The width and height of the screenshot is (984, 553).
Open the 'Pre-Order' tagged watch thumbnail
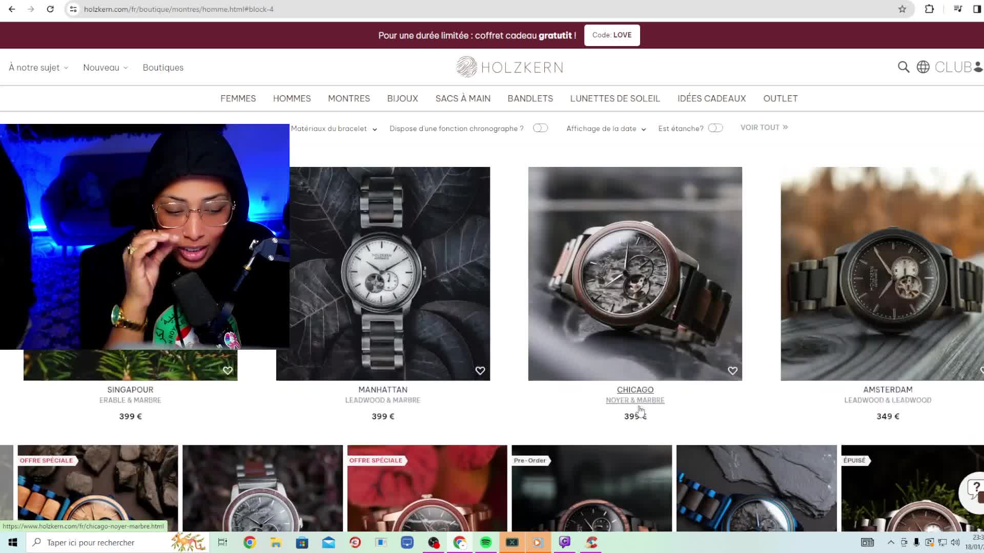591,488
